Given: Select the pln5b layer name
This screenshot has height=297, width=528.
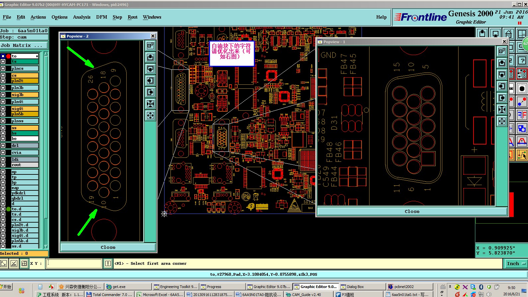Looking at the screenshot, I should 25,114.
